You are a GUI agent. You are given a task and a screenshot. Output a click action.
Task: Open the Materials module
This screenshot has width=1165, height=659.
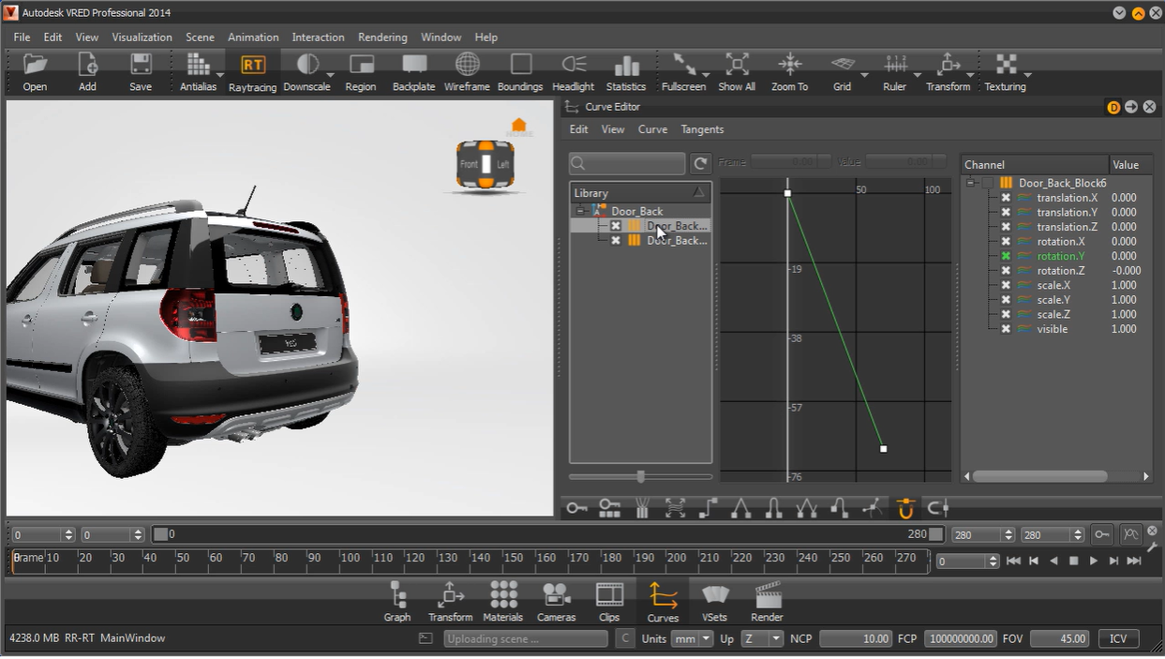pos(503,601)
